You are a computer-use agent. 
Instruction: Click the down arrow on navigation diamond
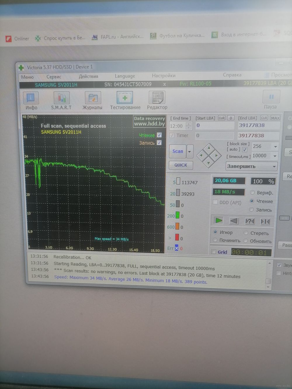[x=208, y=163]
